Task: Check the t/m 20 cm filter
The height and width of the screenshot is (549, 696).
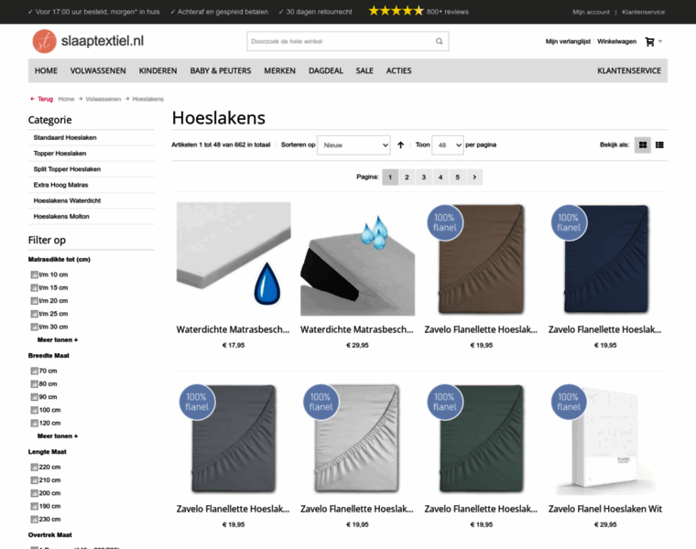Action: (x=34, y=301)
